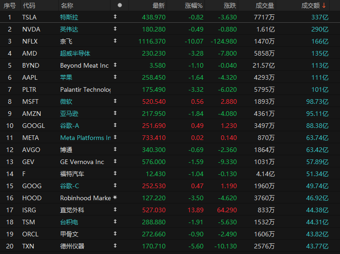Click the orange sort arrow beside 成交额

pyautogui.click(x=324, y=6)
